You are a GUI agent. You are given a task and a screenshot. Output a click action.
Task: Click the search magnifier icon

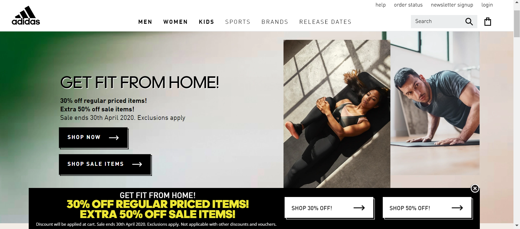pyautogui.click(x=469, y=22)
